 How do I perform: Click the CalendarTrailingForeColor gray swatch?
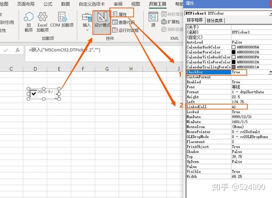233,67
